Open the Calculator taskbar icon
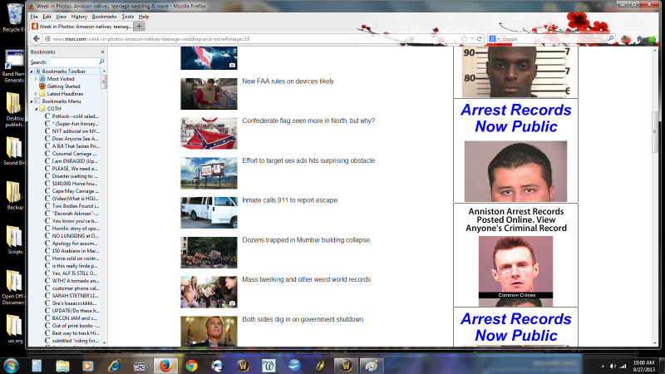665x374 pixels. [x=37, y=366]
